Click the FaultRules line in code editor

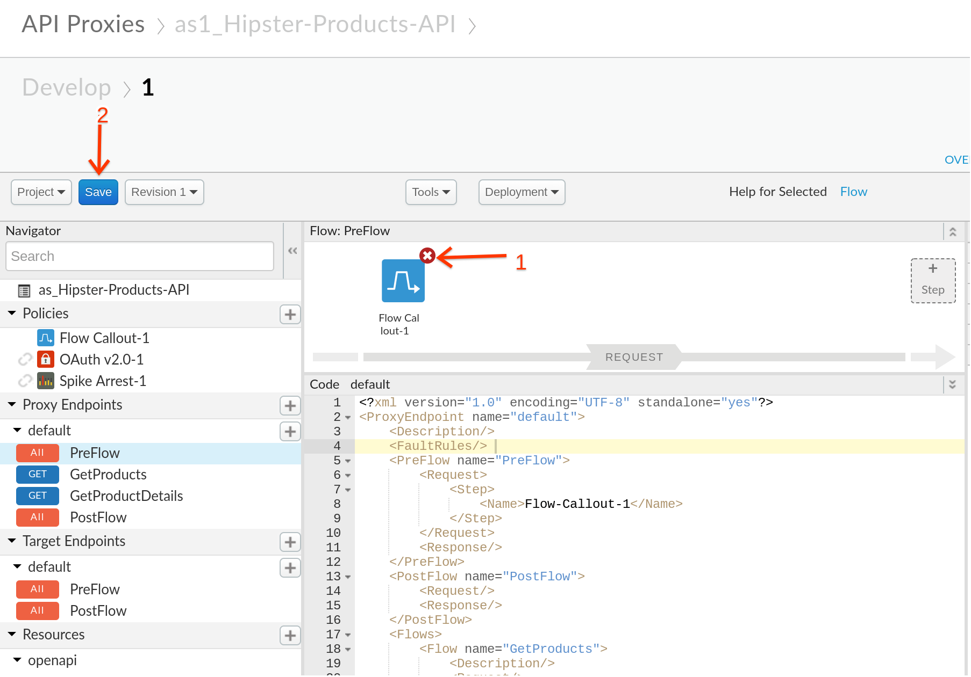660,446
